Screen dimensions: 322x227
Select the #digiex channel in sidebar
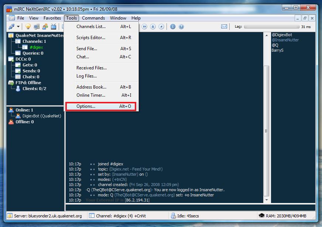tap(36, 47)
